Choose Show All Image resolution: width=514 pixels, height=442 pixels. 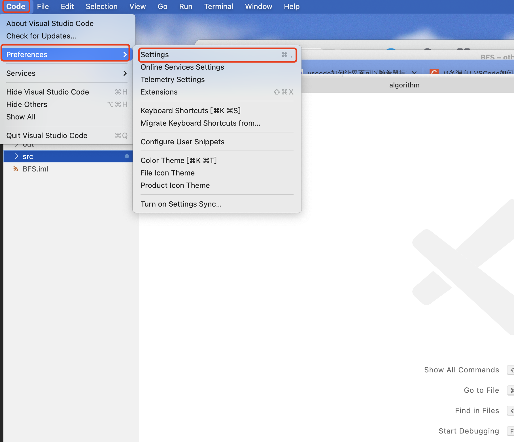pos(67,117)
